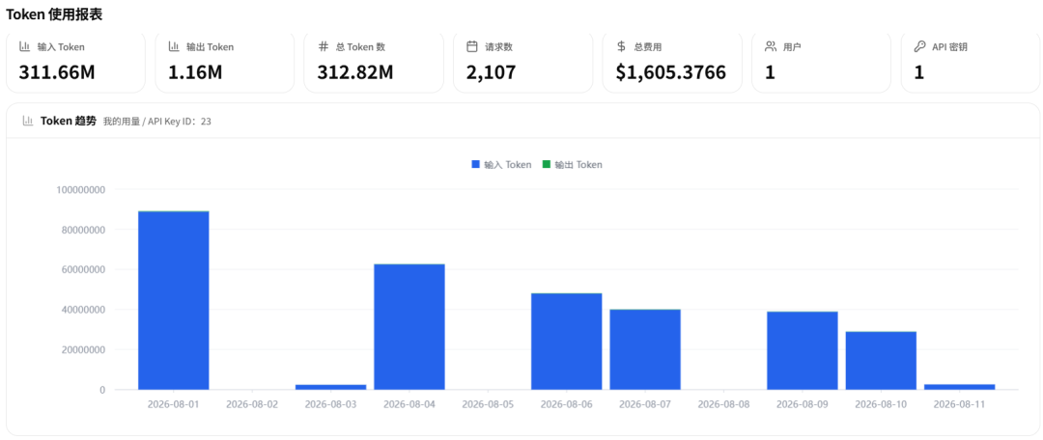Click the 311.66M input token value
1043x440 pixels.
57,71
